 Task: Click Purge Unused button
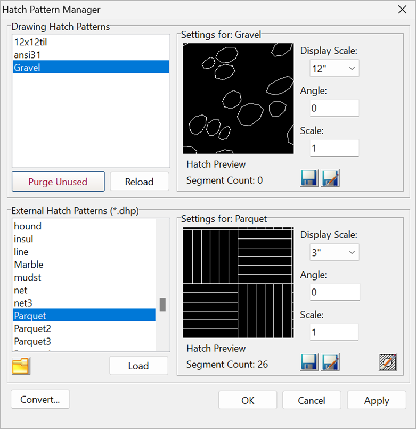pos(58,181)
